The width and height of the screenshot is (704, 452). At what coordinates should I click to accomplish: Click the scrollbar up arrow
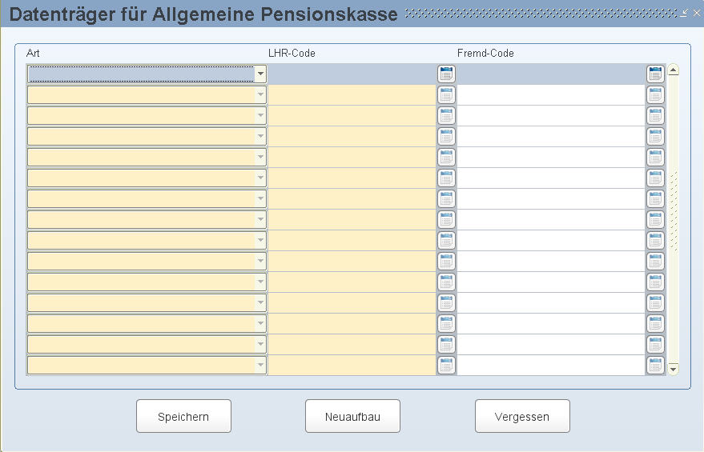coord(673,70)
